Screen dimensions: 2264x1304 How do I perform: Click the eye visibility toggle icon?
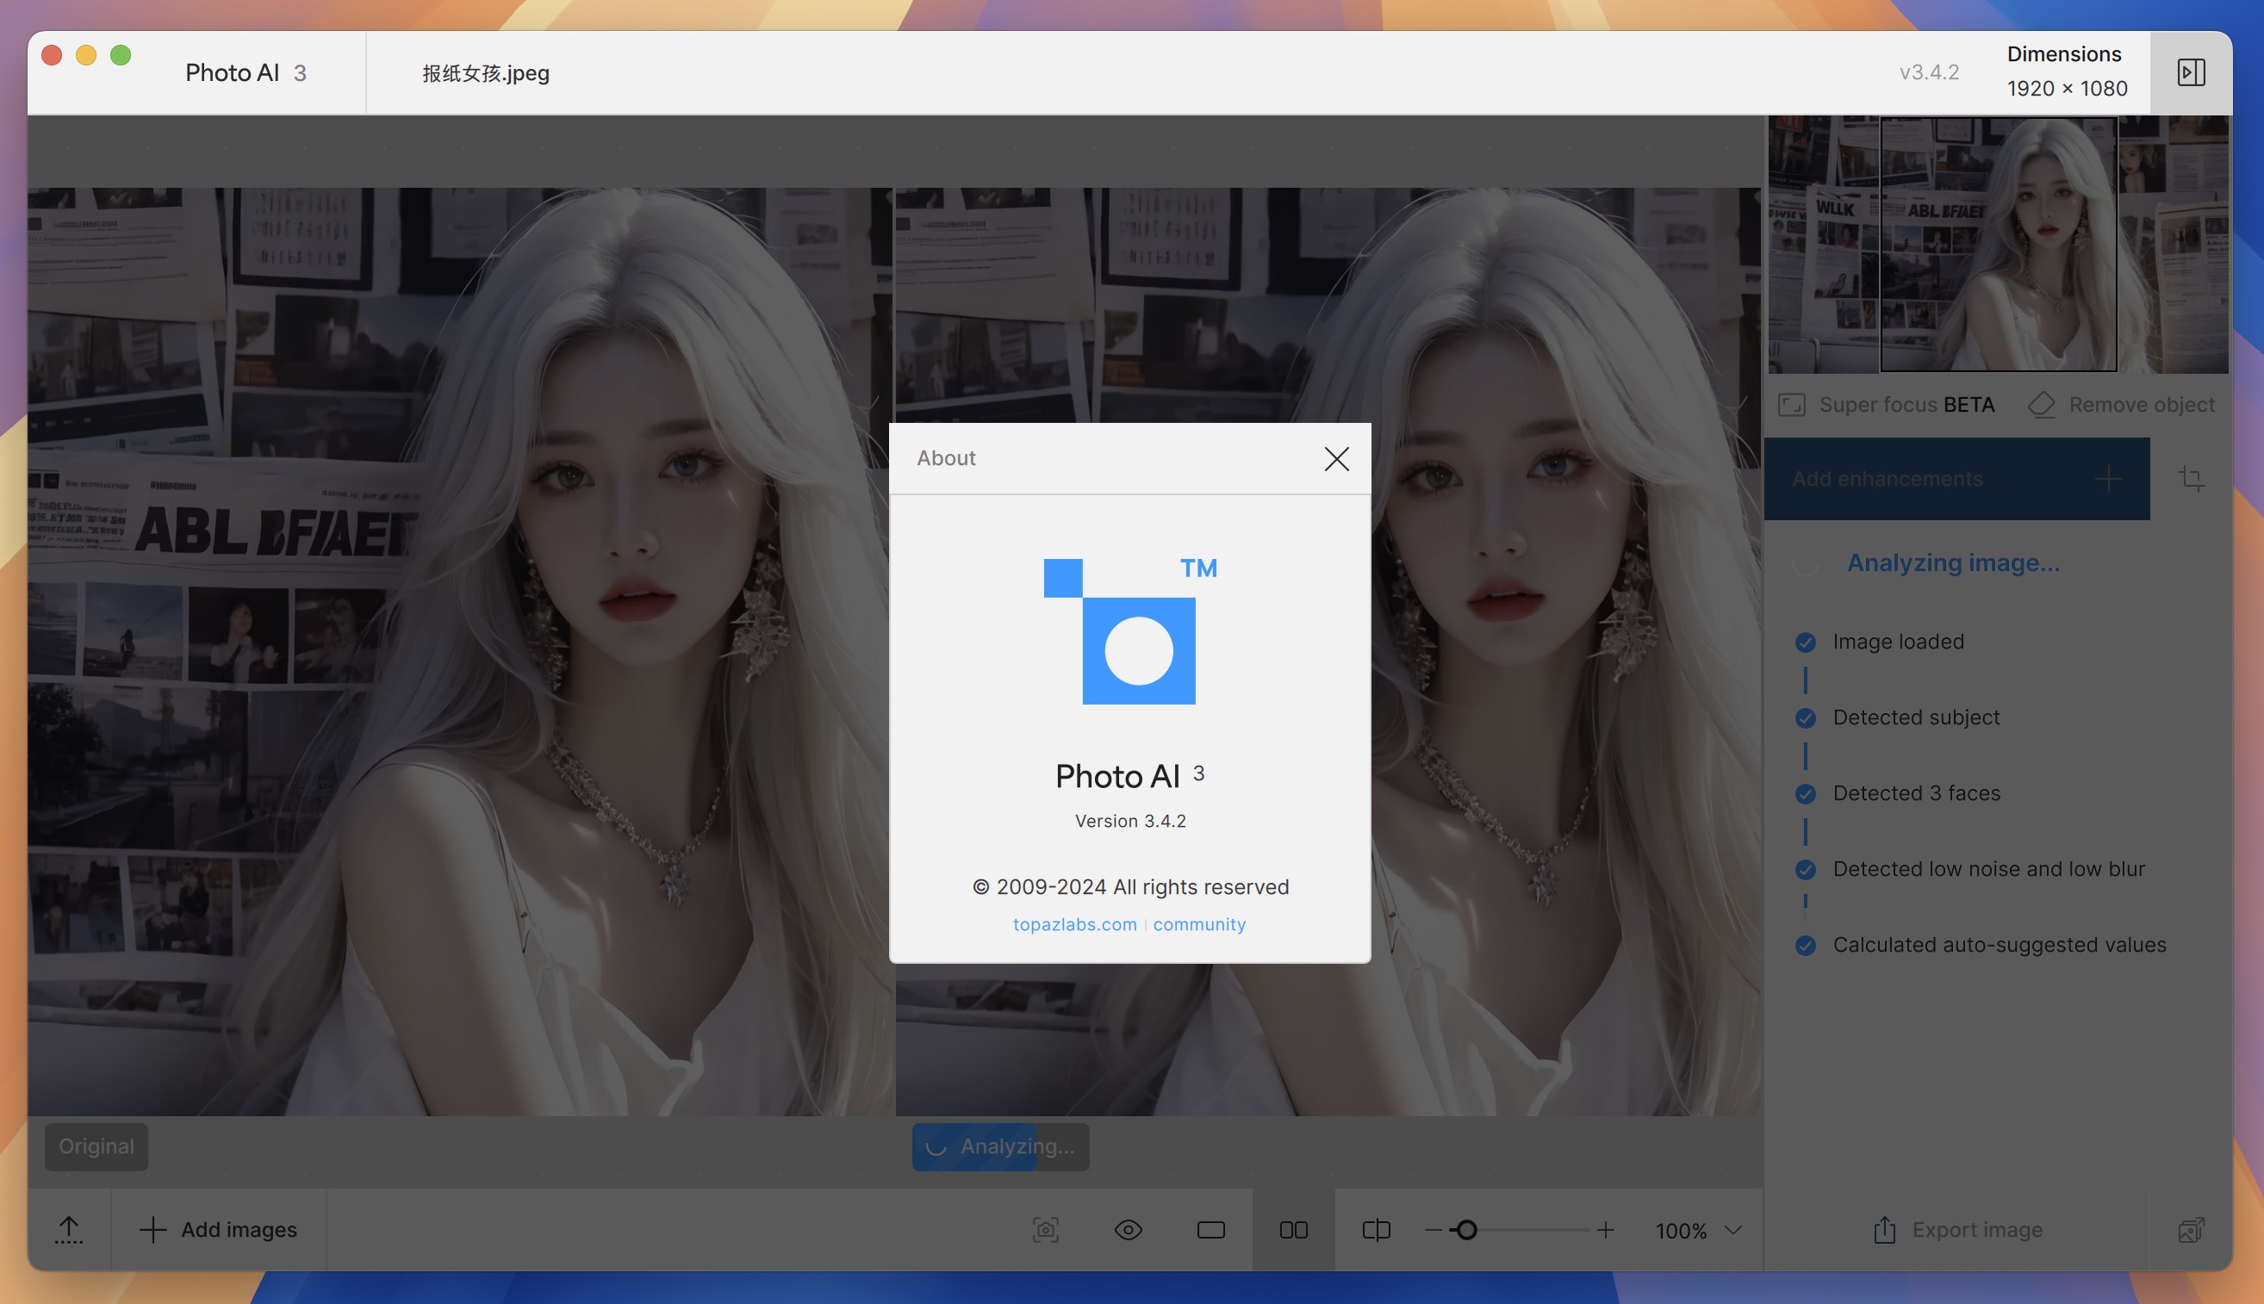point(1130,1229)
